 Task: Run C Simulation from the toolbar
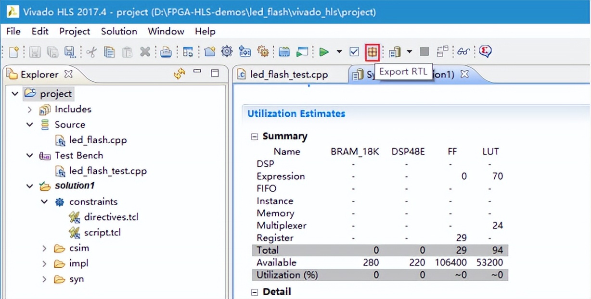[302, 51]
